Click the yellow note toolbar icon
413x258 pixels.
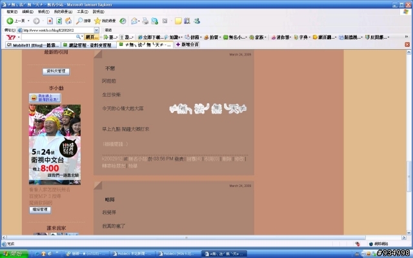point(178,21)
